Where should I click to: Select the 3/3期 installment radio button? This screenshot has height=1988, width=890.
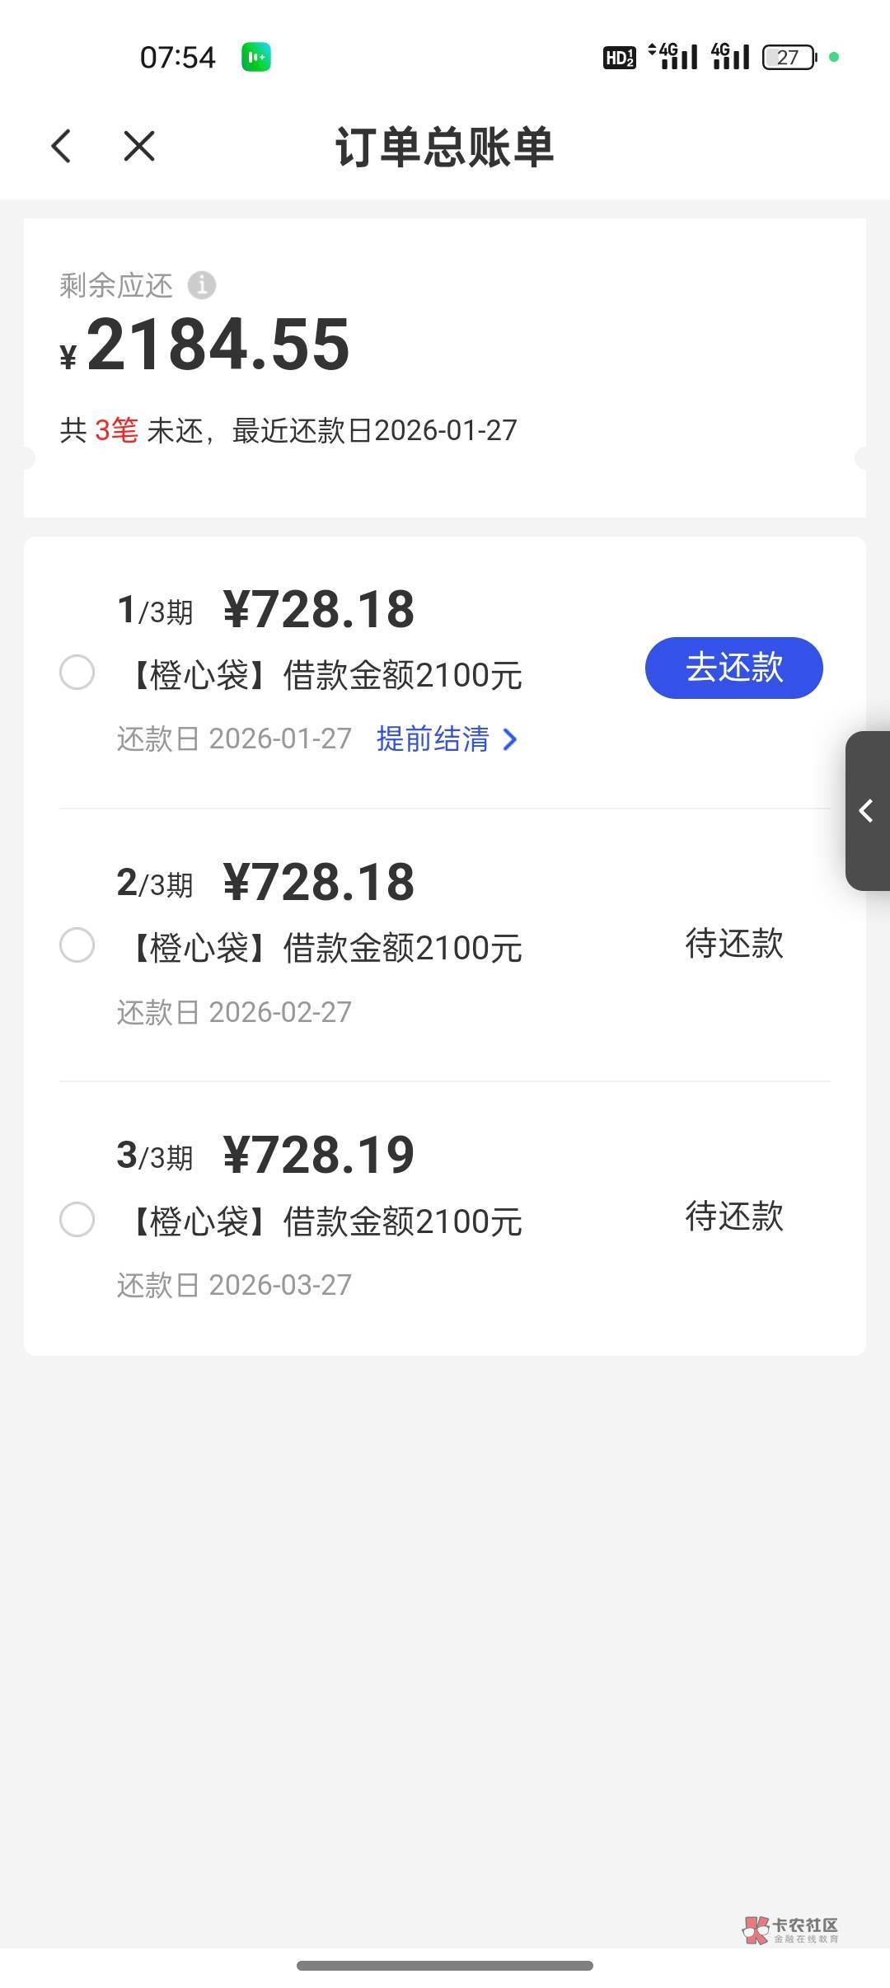(77, 1219)
